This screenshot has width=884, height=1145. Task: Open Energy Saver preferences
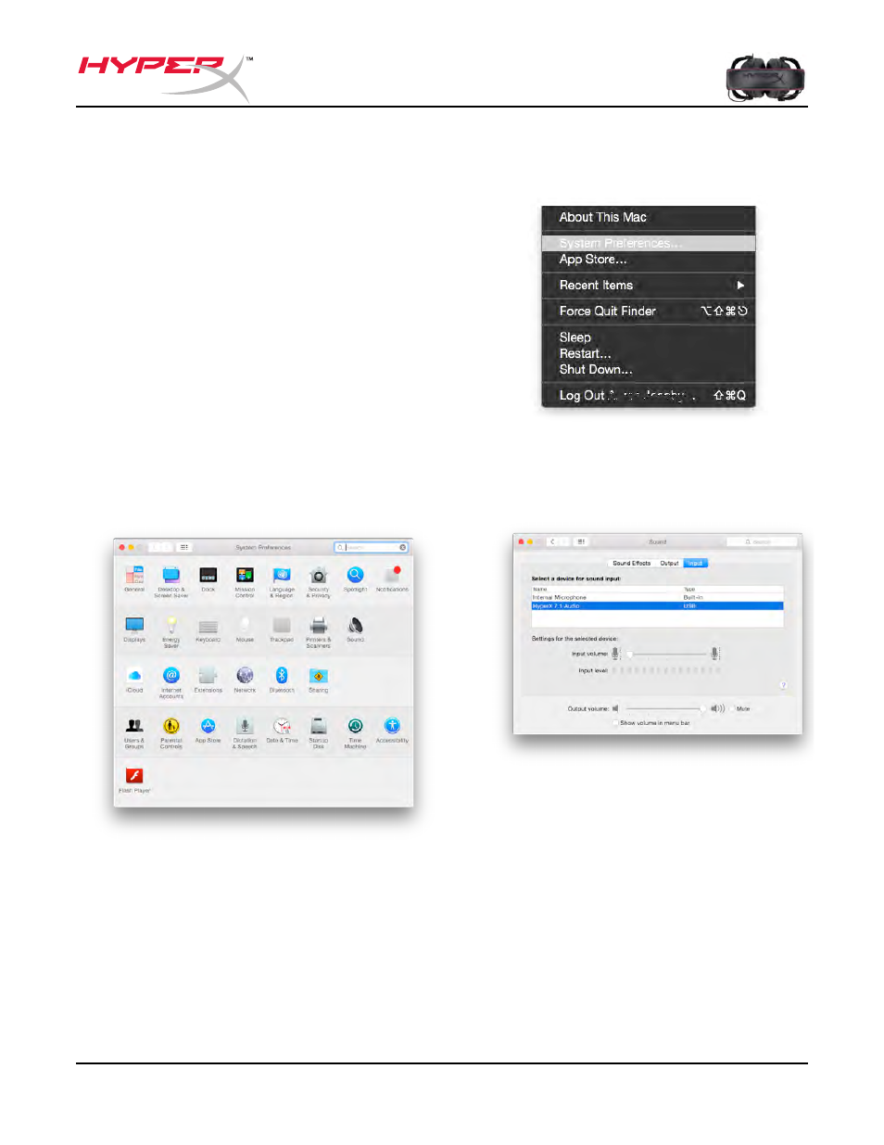click(x=171, y=631)
